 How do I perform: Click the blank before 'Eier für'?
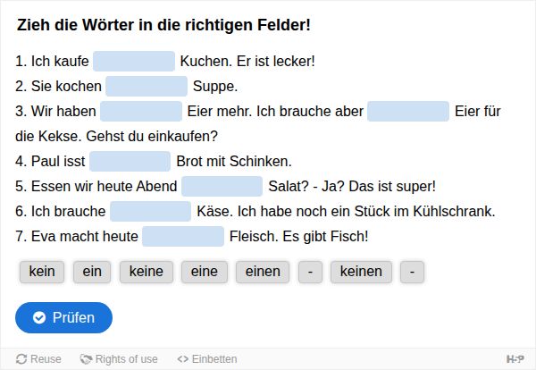tap(408, 111)
